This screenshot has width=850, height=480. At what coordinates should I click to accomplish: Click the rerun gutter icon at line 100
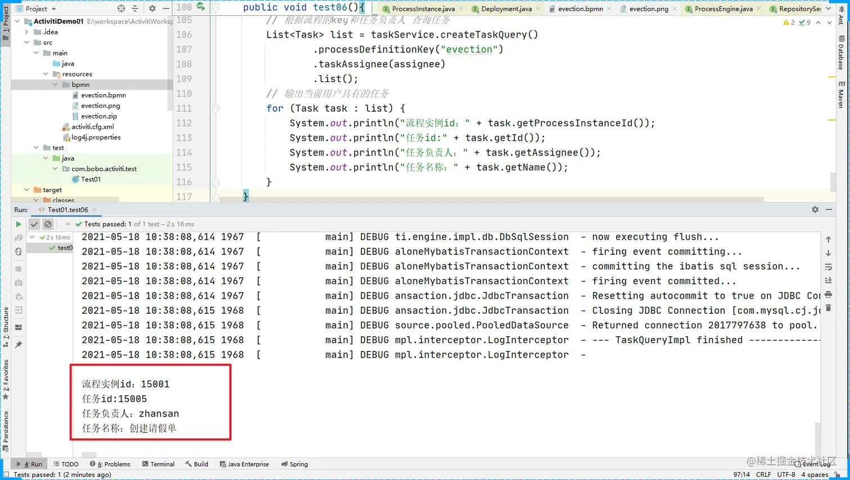[x=201, y=7]
